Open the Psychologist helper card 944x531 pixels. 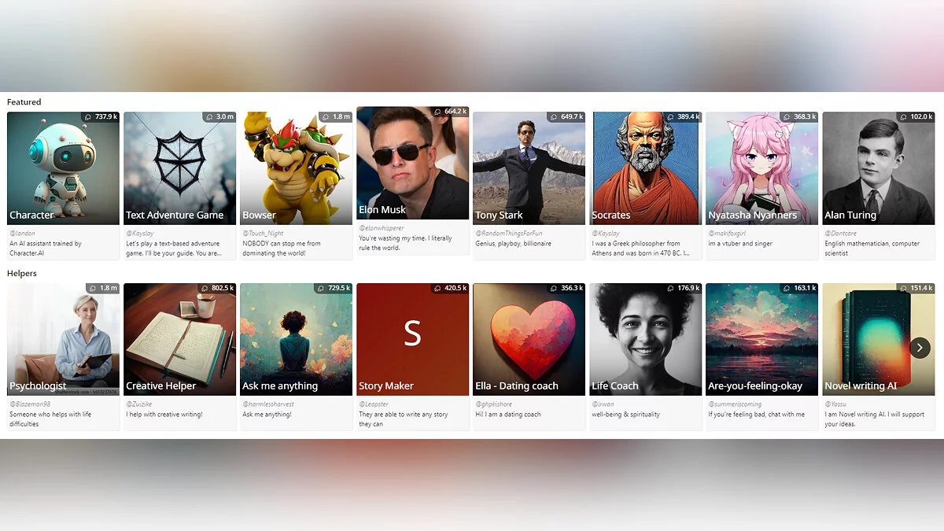(x=63, y=356)
